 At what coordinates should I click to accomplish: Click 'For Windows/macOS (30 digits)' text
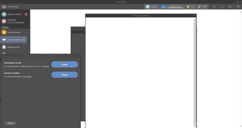coord(18,76)
